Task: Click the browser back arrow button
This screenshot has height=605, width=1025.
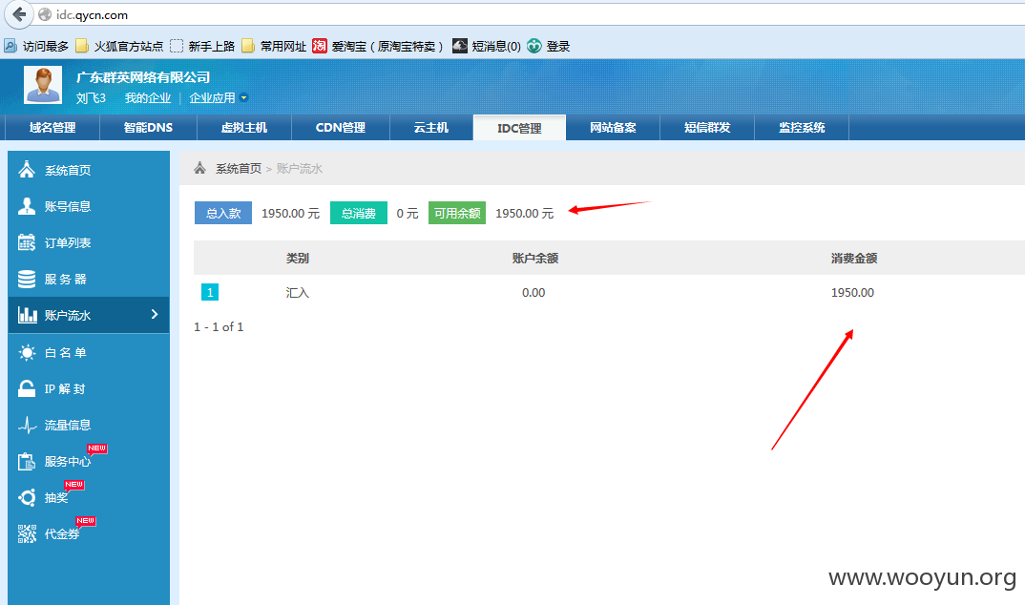Action: click(x=19, y=14)
